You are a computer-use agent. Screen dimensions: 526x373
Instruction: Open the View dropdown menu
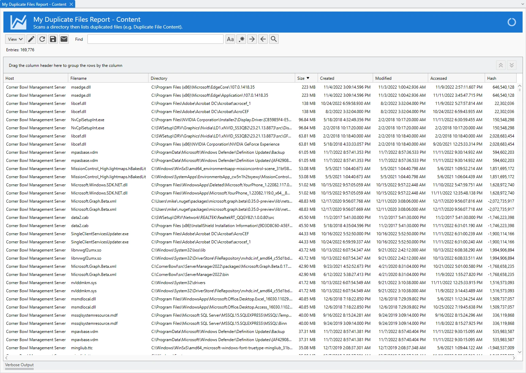coord(15,39)
